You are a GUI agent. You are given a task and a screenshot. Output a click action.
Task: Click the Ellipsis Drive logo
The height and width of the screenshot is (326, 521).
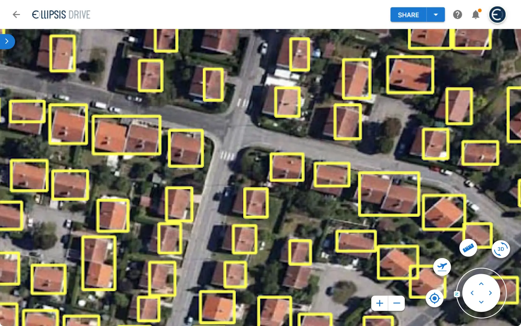(x=61, y=15)
